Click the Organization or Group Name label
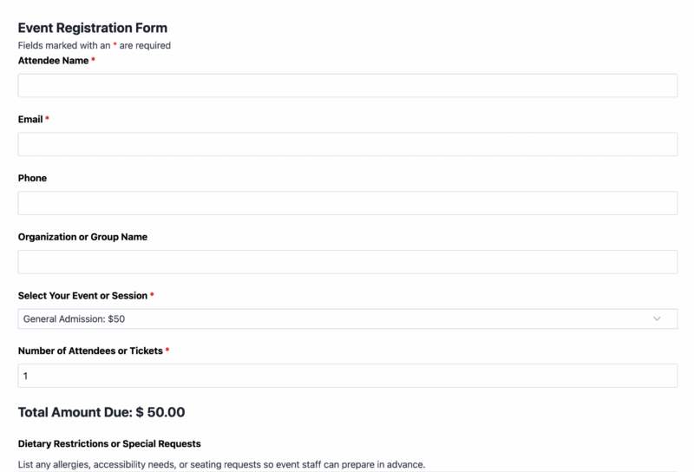This screenshot has height=472, width=694. [x=82, y=237]
